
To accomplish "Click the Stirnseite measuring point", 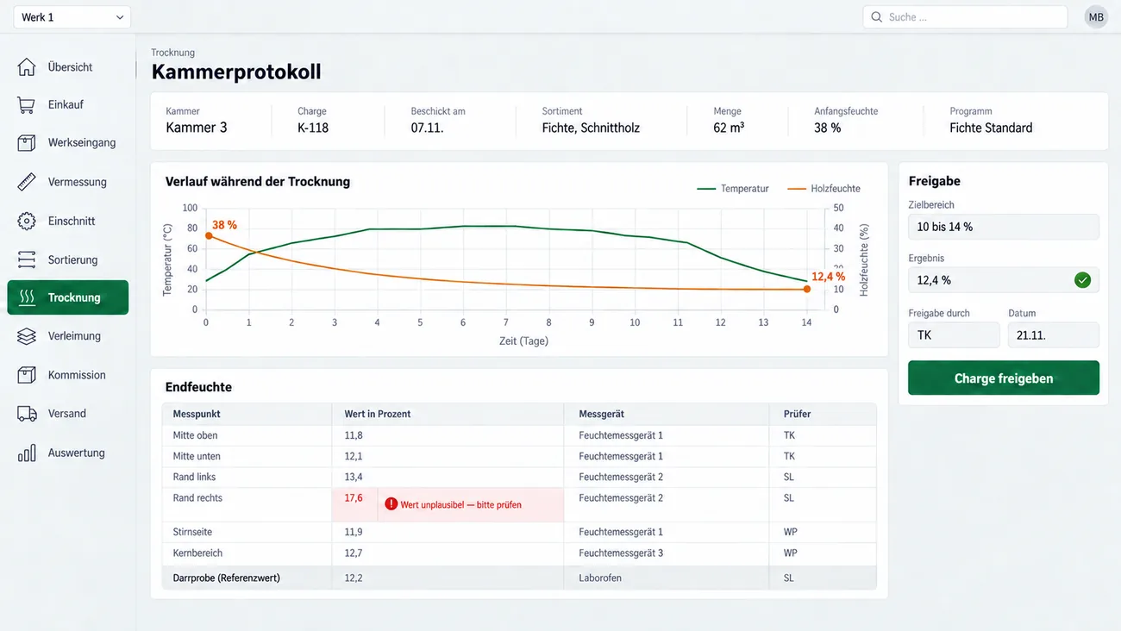I will coord(192,532).
